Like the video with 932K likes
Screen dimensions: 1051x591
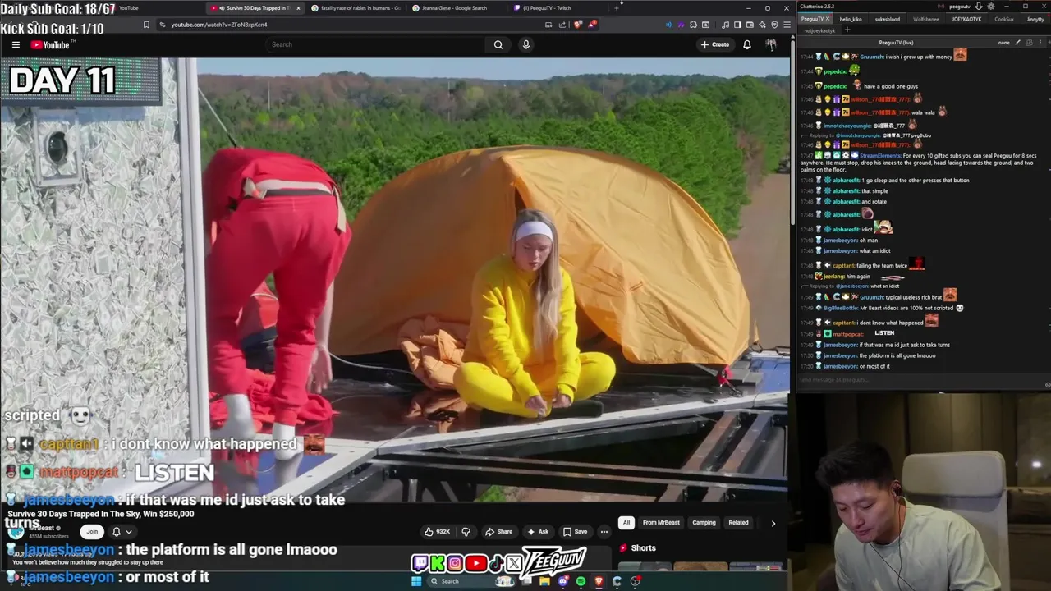click(x=437, y=531)
